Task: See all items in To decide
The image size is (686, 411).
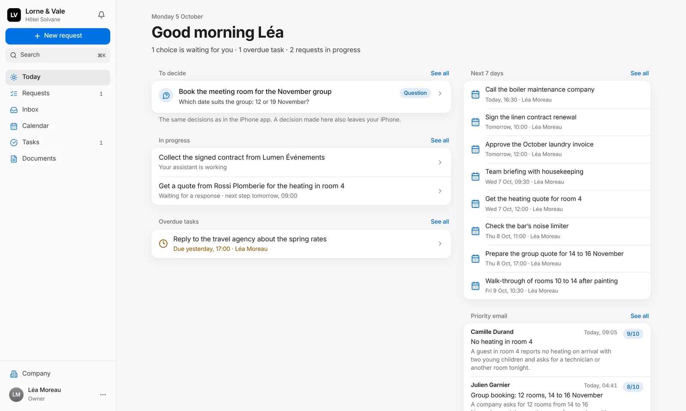Action: coord(440,73)
